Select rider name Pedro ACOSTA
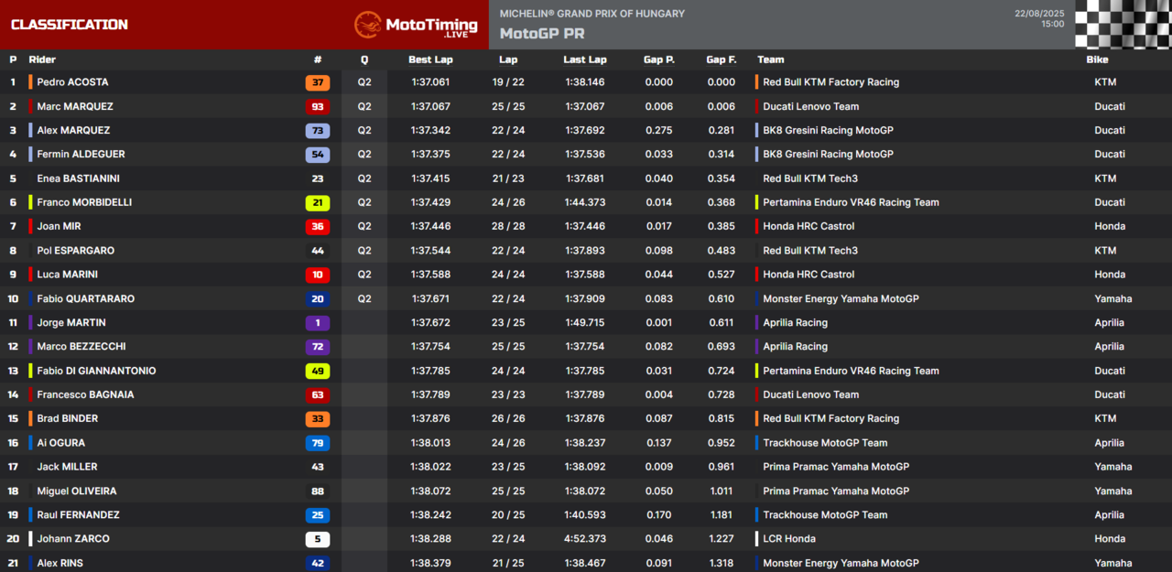 (x=72, y=82)
